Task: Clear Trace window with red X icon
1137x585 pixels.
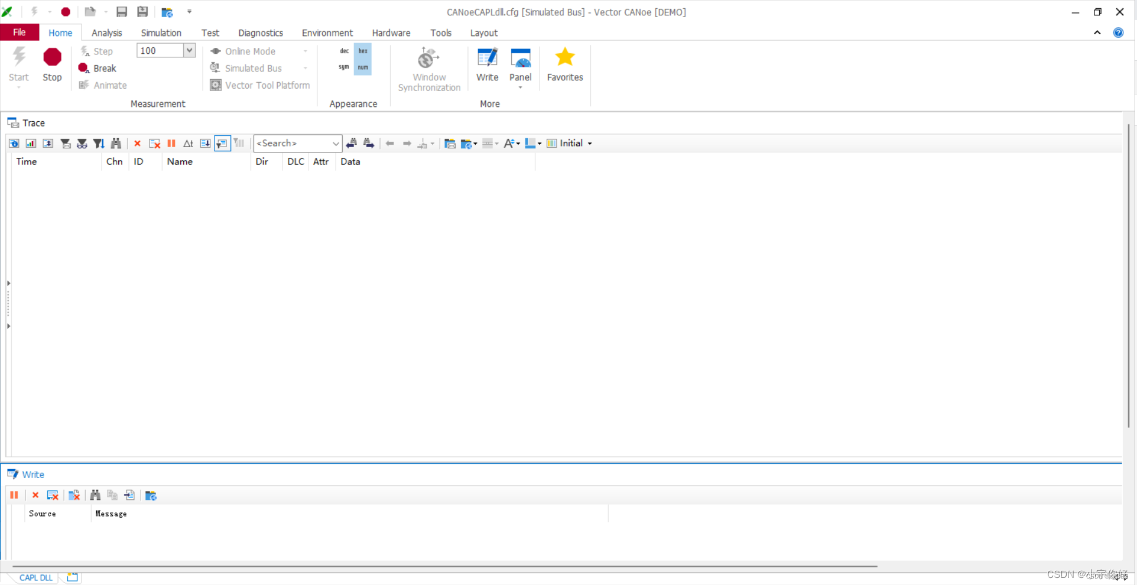Action: 137,143
